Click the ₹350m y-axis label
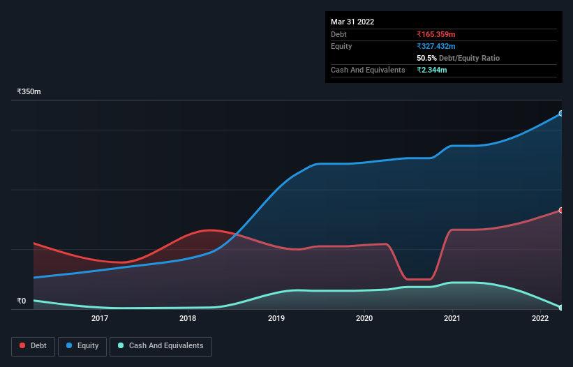 (29, 91)
